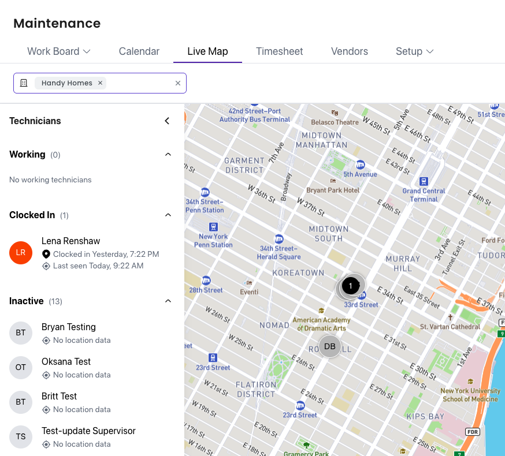Click the Bryant Park Hotel map icon
The height and width of the screenshot is (456, 505).
[333, 181]
